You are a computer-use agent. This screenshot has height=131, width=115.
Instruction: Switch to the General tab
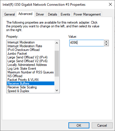9,14
